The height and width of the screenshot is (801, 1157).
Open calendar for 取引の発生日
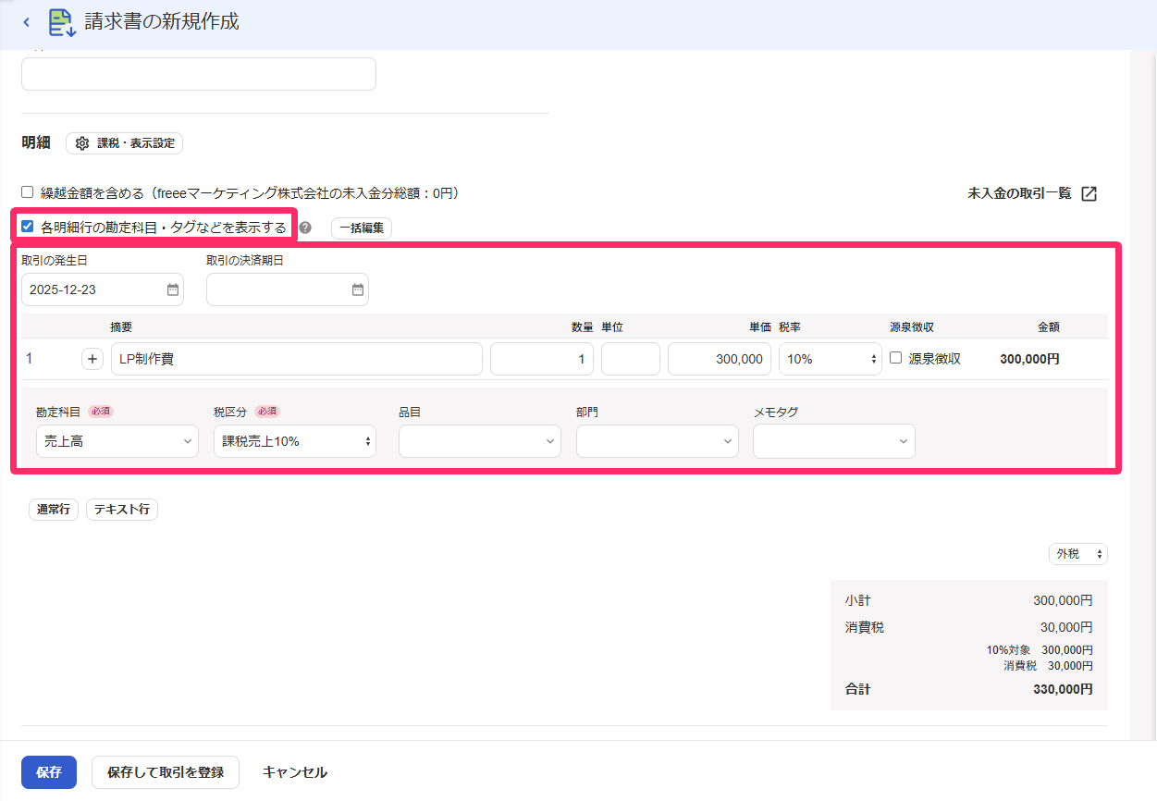172,290
